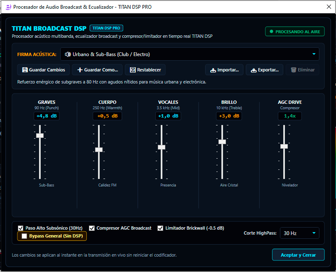The width and height of the screenshot is (336, 272).
Task: Toggle Paso Alto Subsónico (30Hz) checkbox
Action: [x=21, y=228]
